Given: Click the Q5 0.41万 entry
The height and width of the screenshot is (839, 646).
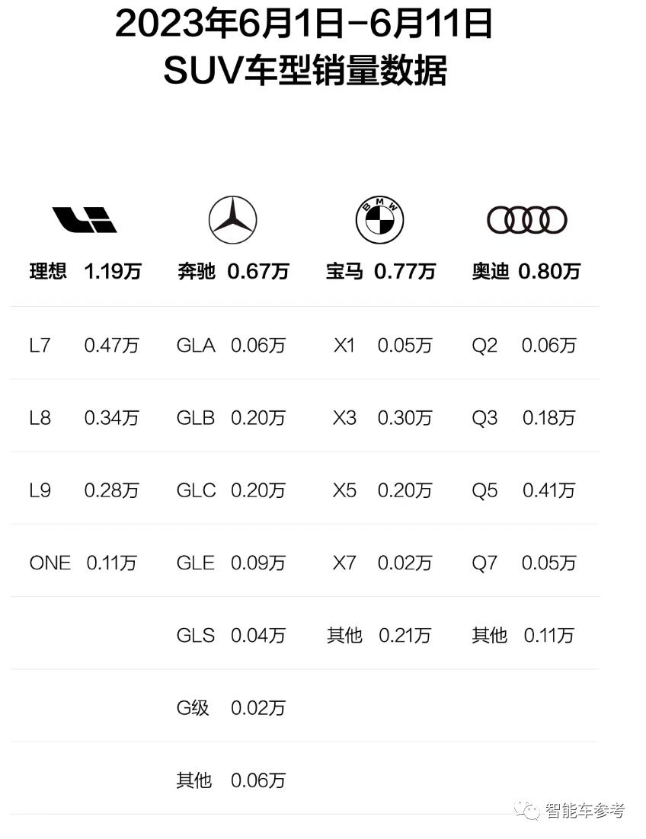Looking at the screenshot, I should [x=523, y=490].
